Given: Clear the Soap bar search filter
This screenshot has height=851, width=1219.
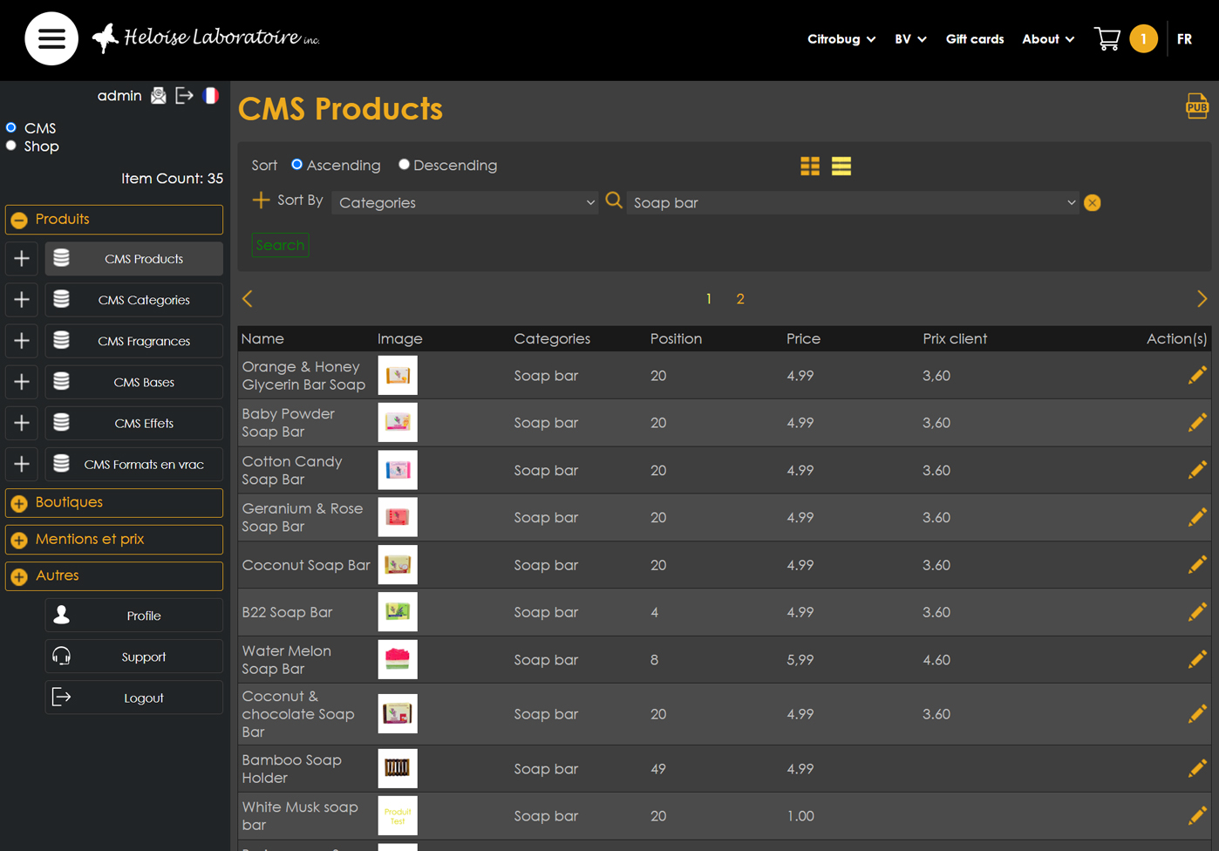Looking at the screenshot, I should [1092, 203].
